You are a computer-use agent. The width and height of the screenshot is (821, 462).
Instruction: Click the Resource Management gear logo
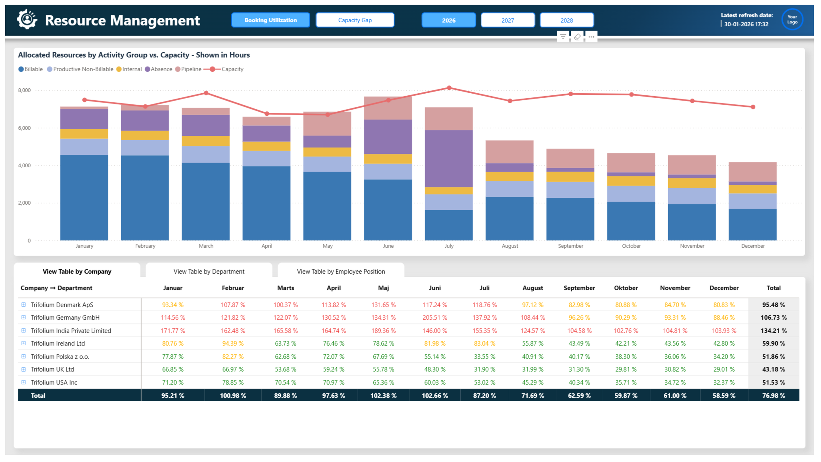[x=27, y=20]
